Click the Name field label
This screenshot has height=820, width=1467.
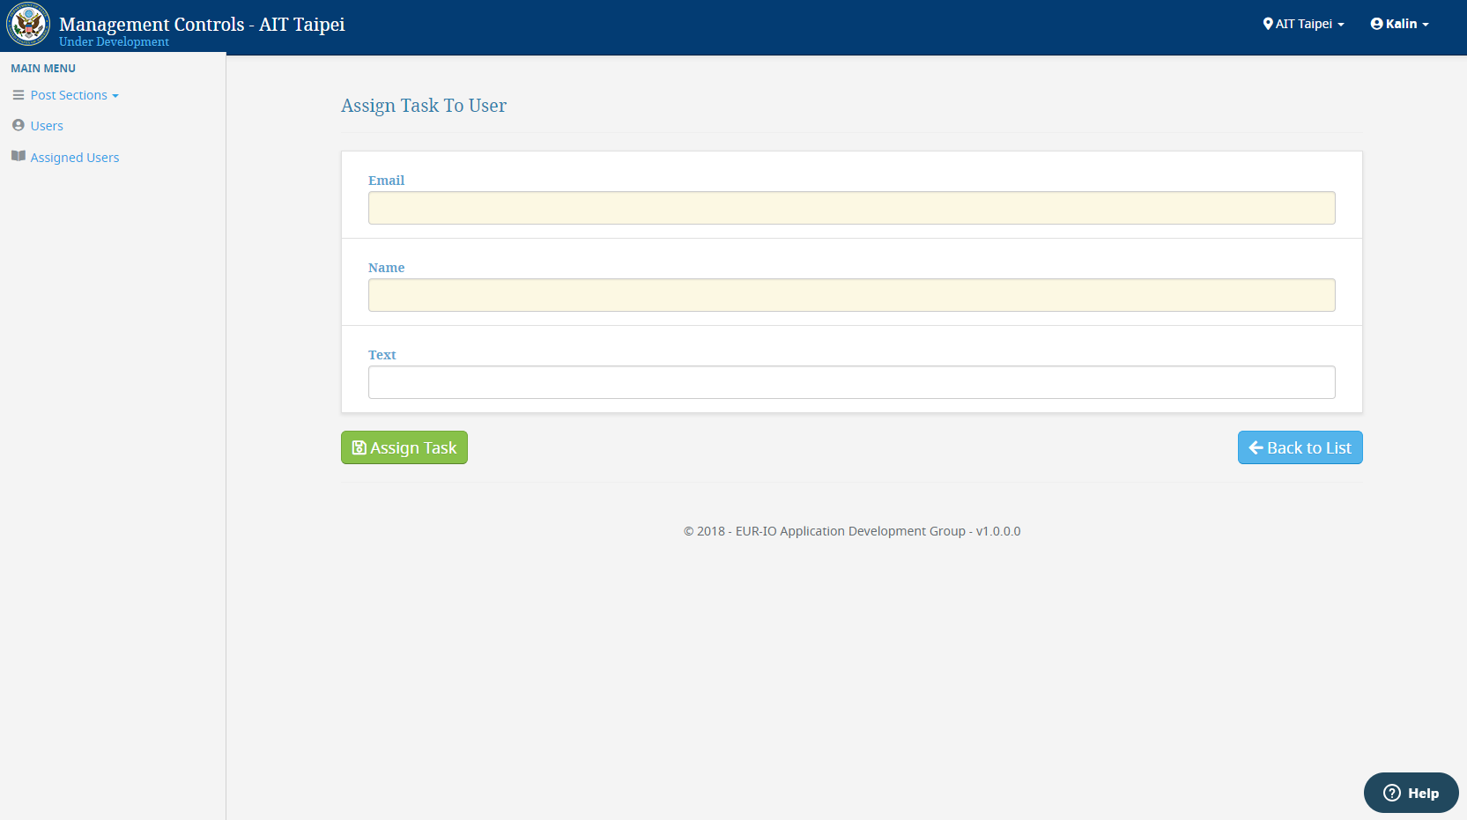pos(386,268)
